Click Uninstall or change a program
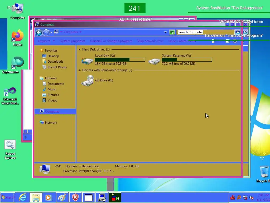 tap(111, 41)
